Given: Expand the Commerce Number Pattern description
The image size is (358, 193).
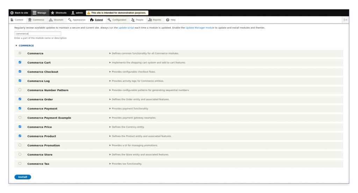Looking at the screenshot, I should tap(149, 90).
